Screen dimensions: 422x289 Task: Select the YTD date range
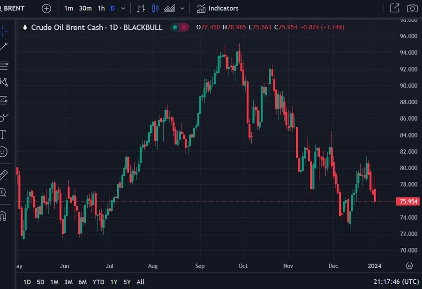pyautogui.click(x=98, y=282)
